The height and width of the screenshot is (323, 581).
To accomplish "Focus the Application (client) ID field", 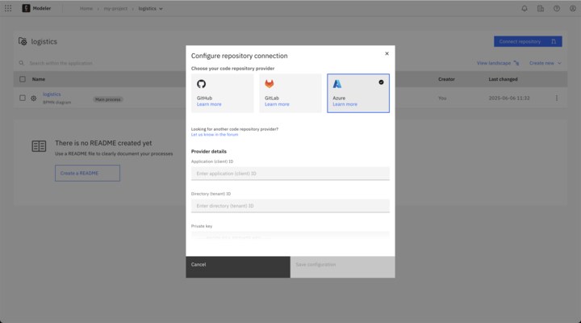I will click(x=290, y=174).
